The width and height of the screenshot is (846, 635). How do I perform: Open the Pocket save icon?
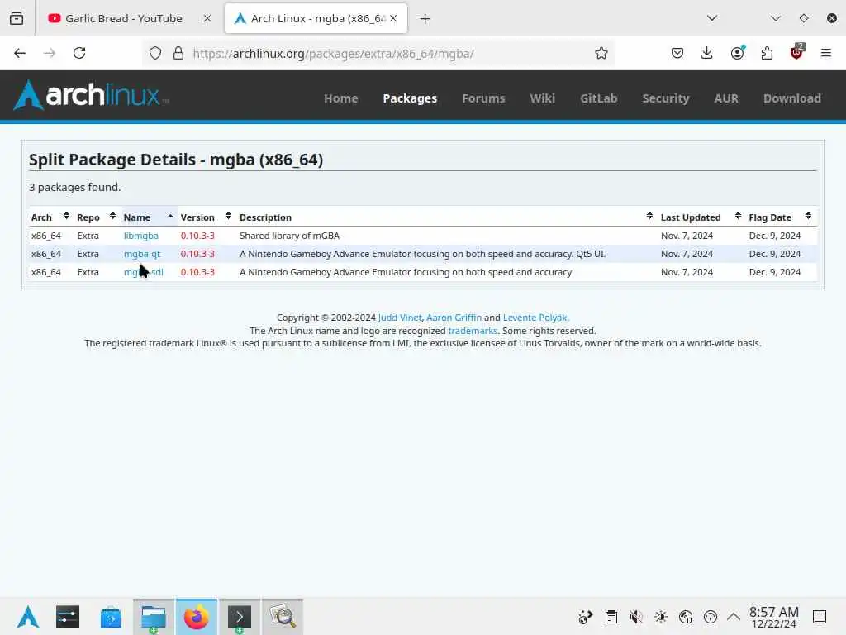pos(677,53)
